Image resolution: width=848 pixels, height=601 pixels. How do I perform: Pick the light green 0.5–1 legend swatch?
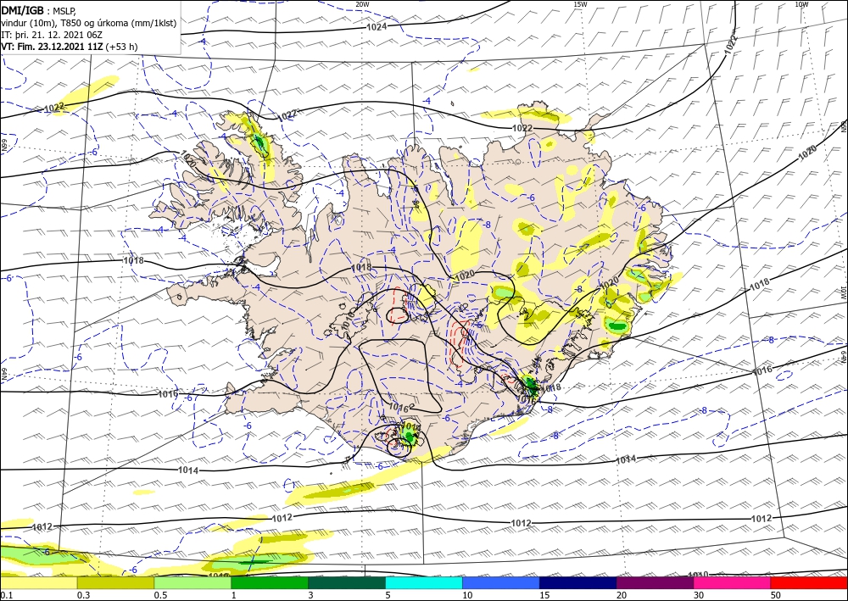[192, 582]
